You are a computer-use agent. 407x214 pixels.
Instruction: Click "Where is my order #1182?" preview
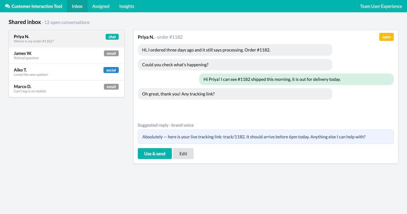pyautogui.click(x=34, y=41)
